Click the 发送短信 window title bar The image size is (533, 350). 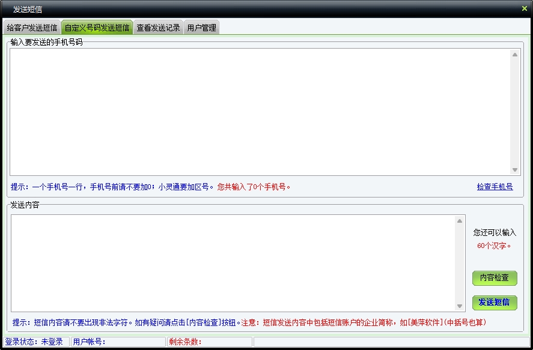(x=240, y=9)
